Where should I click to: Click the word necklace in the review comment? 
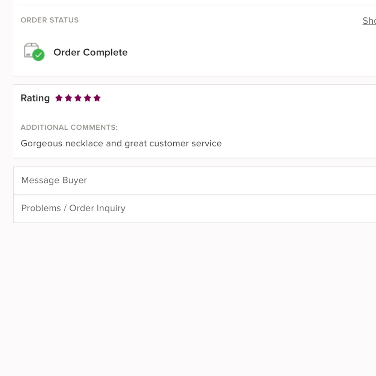[84, 144]
